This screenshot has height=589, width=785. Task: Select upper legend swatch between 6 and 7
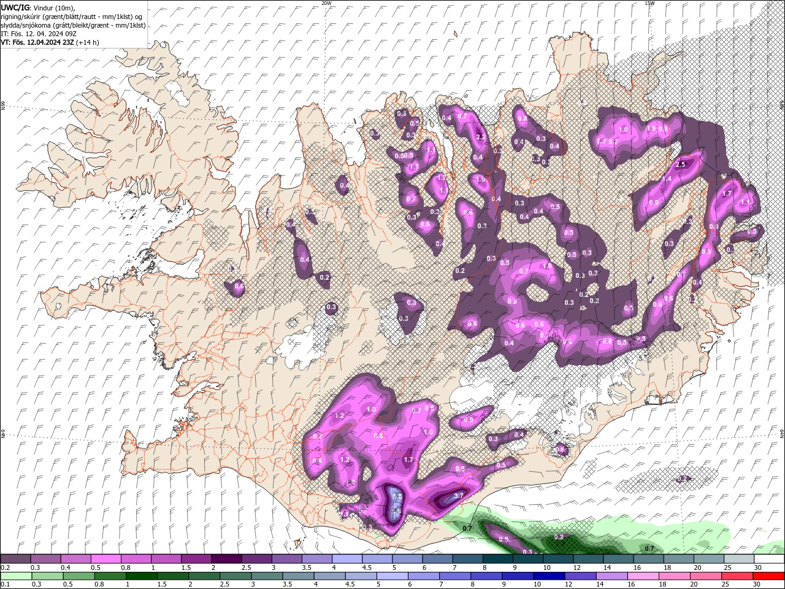[438, 559]
